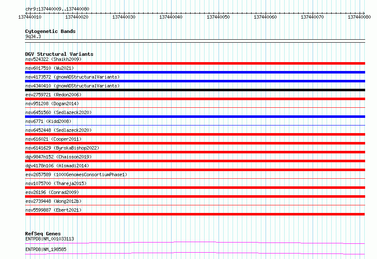
Task: Open variant nsv4173572 (gnomADStructuralVariants) label
Action: click(x=72, y=77)
